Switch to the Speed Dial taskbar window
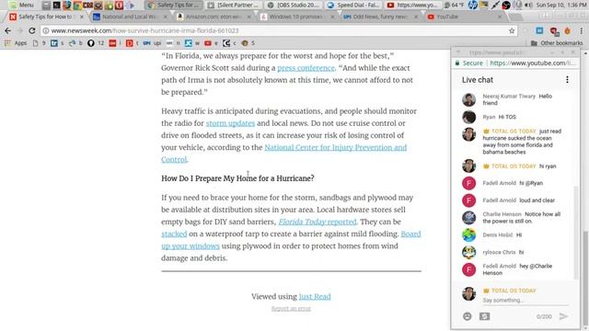 coord(353,6)
